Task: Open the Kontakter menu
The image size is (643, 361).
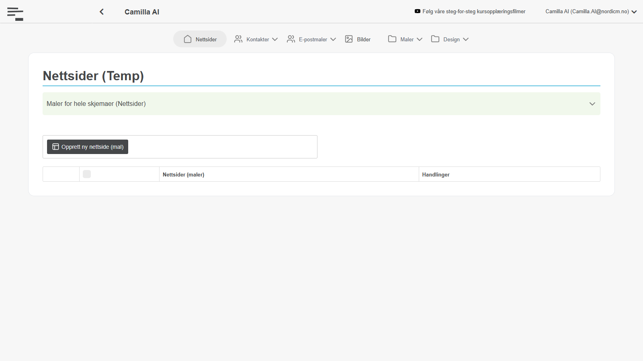Action: click(x=256, y=39)
